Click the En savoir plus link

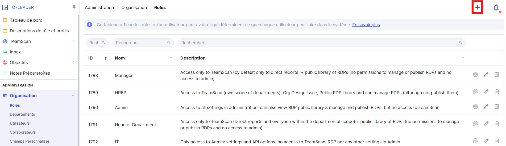[366, 25]
